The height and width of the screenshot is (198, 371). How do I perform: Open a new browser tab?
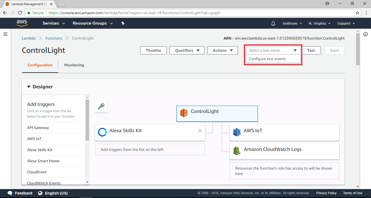point(61,4)
